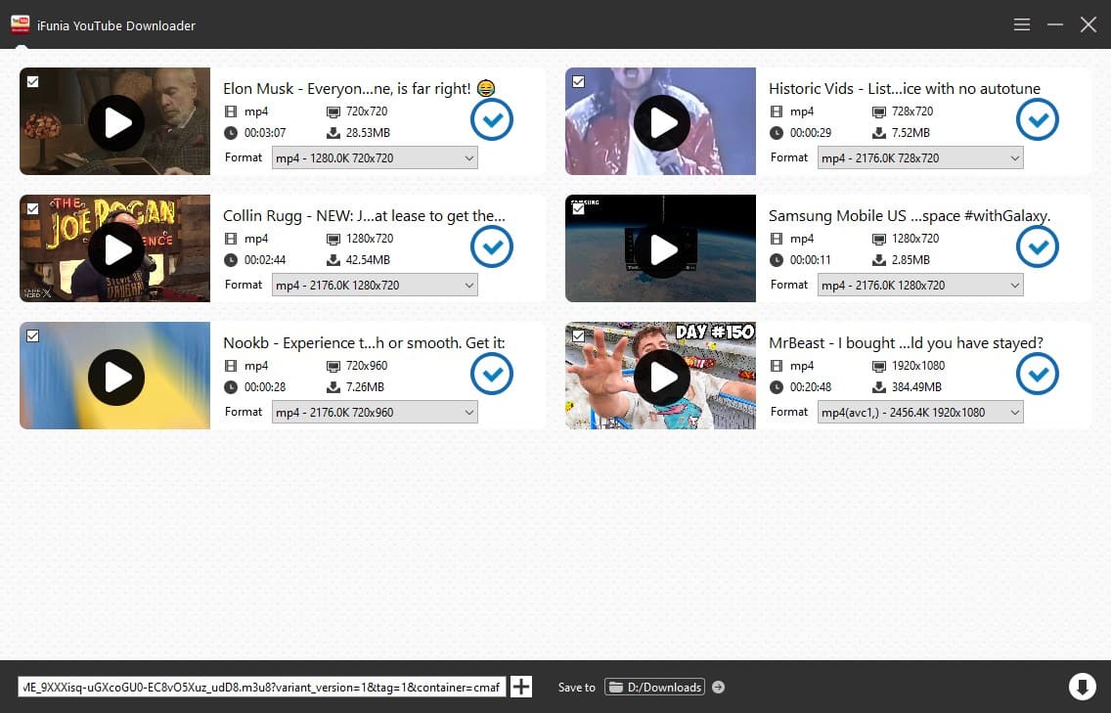This screenshot has height=713, width=1111.
Task: Click the completed checkmark for MrBeast video
Action: pyautogui.click(x=1037, y=374)
